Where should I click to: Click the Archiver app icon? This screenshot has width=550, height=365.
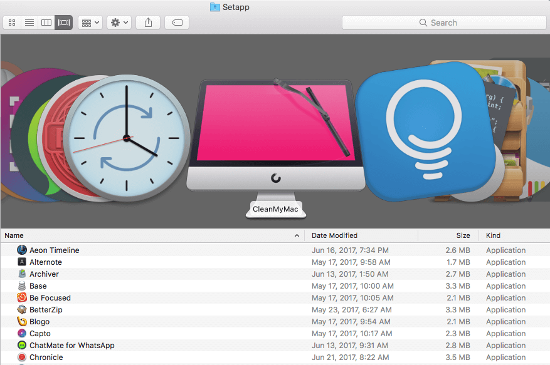[x=22, y=274]
